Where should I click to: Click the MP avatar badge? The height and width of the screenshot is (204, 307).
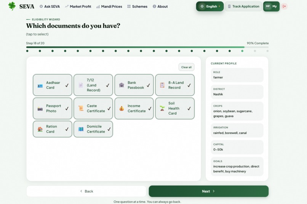[x=268, y=6]
